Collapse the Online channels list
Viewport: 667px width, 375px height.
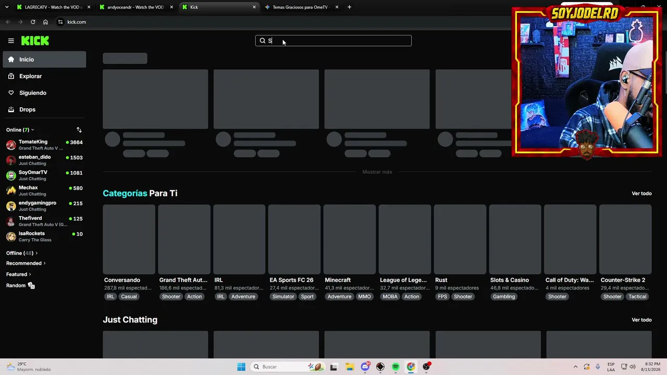[x=20, y=130]
